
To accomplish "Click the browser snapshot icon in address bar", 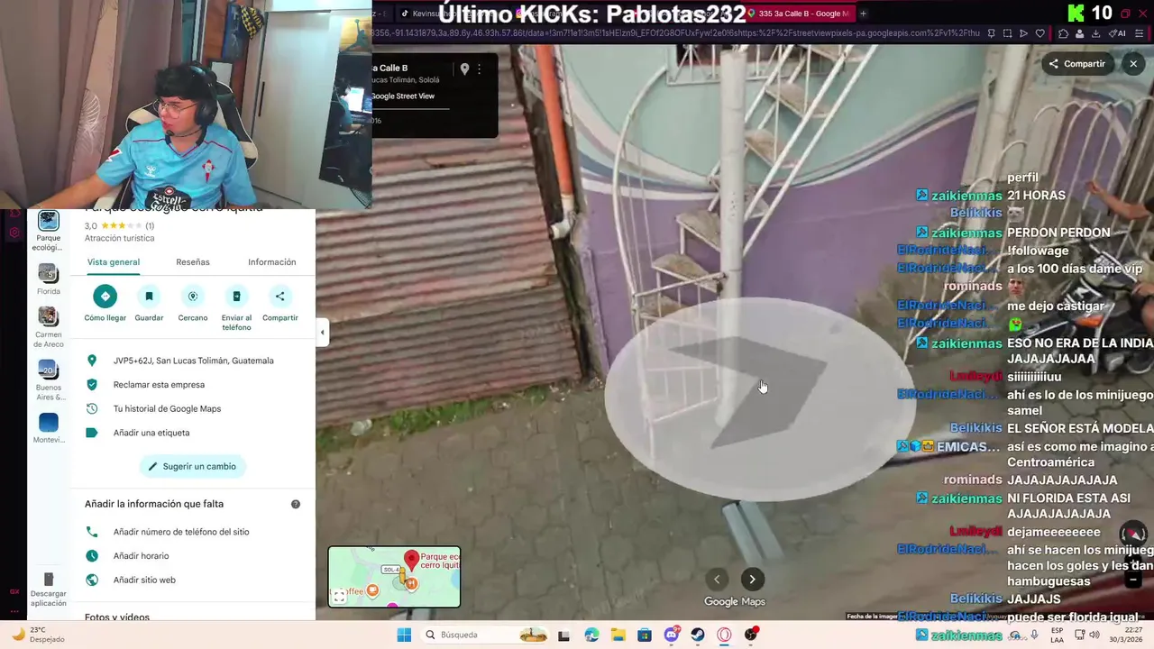I will coord(1007,33).
